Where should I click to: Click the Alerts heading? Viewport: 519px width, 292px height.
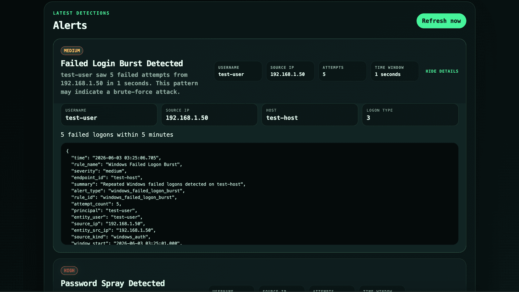tap(70, 25)
